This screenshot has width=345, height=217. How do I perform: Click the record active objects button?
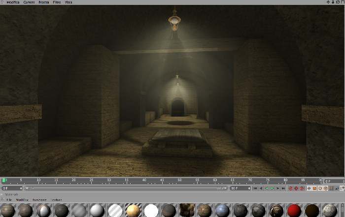(x=291, y=188)
